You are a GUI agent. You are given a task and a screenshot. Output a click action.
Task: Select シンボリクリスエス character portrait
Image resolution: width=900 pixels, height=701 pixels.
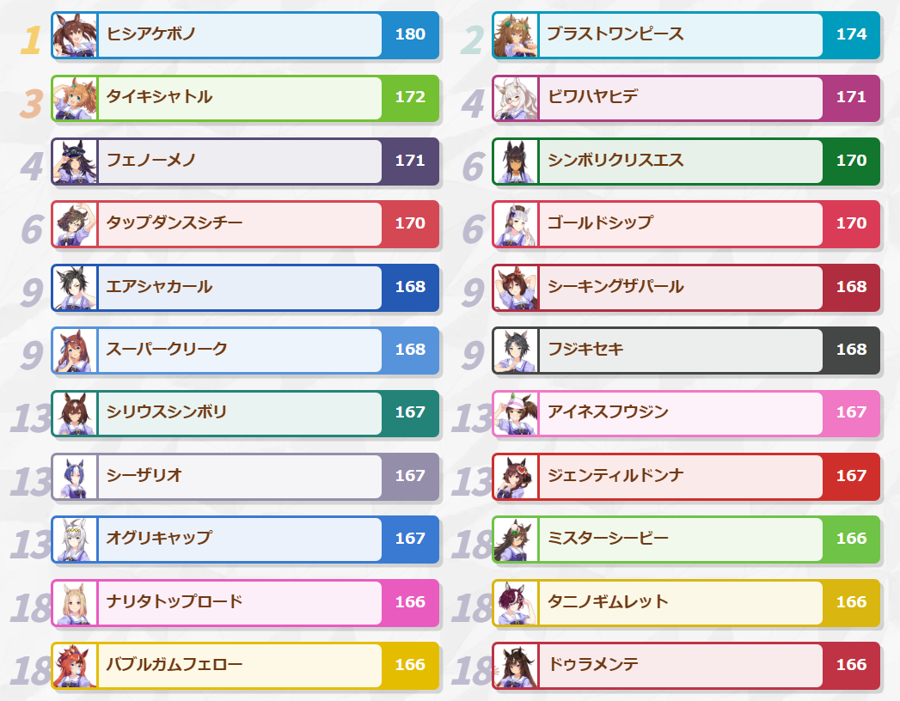(516, 162)
